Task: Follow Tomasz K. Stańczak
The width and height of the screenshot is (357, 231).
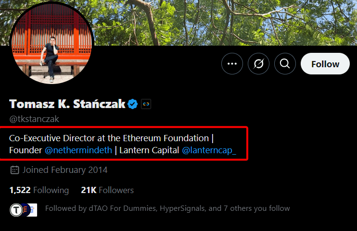Action: click(x=325, y=64)
